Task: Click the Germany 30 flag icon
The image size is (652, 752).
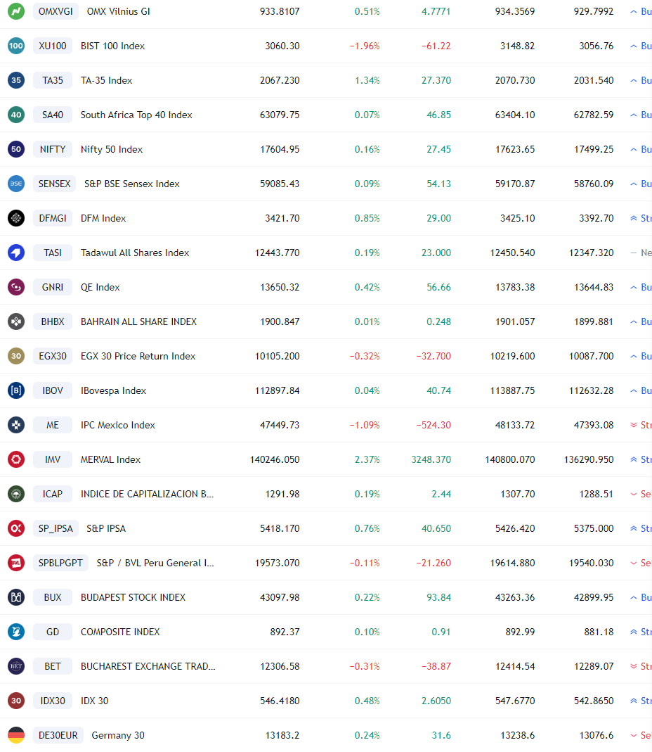Action: tap(16, 735)
